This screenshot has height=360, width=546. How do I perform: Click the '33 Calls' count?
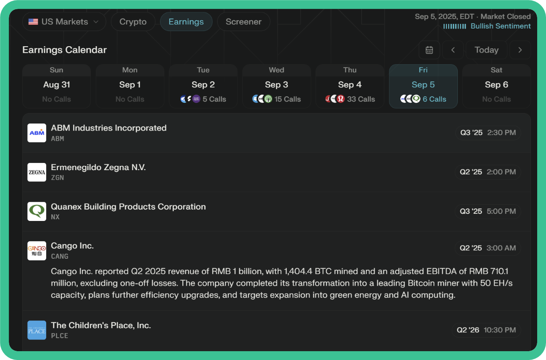(x=361, y=99)
